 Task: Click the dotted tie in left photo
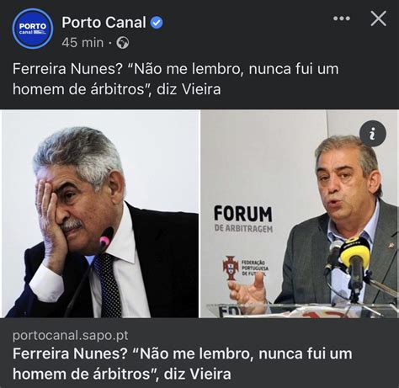click(x=108, y=284)
